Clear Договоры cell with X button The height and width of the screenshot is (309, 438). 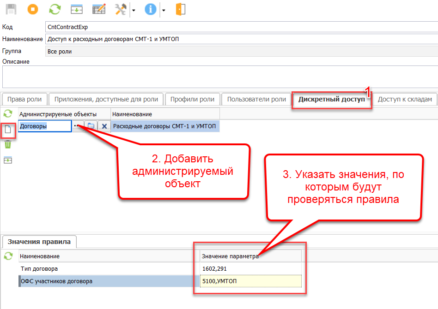104,126
